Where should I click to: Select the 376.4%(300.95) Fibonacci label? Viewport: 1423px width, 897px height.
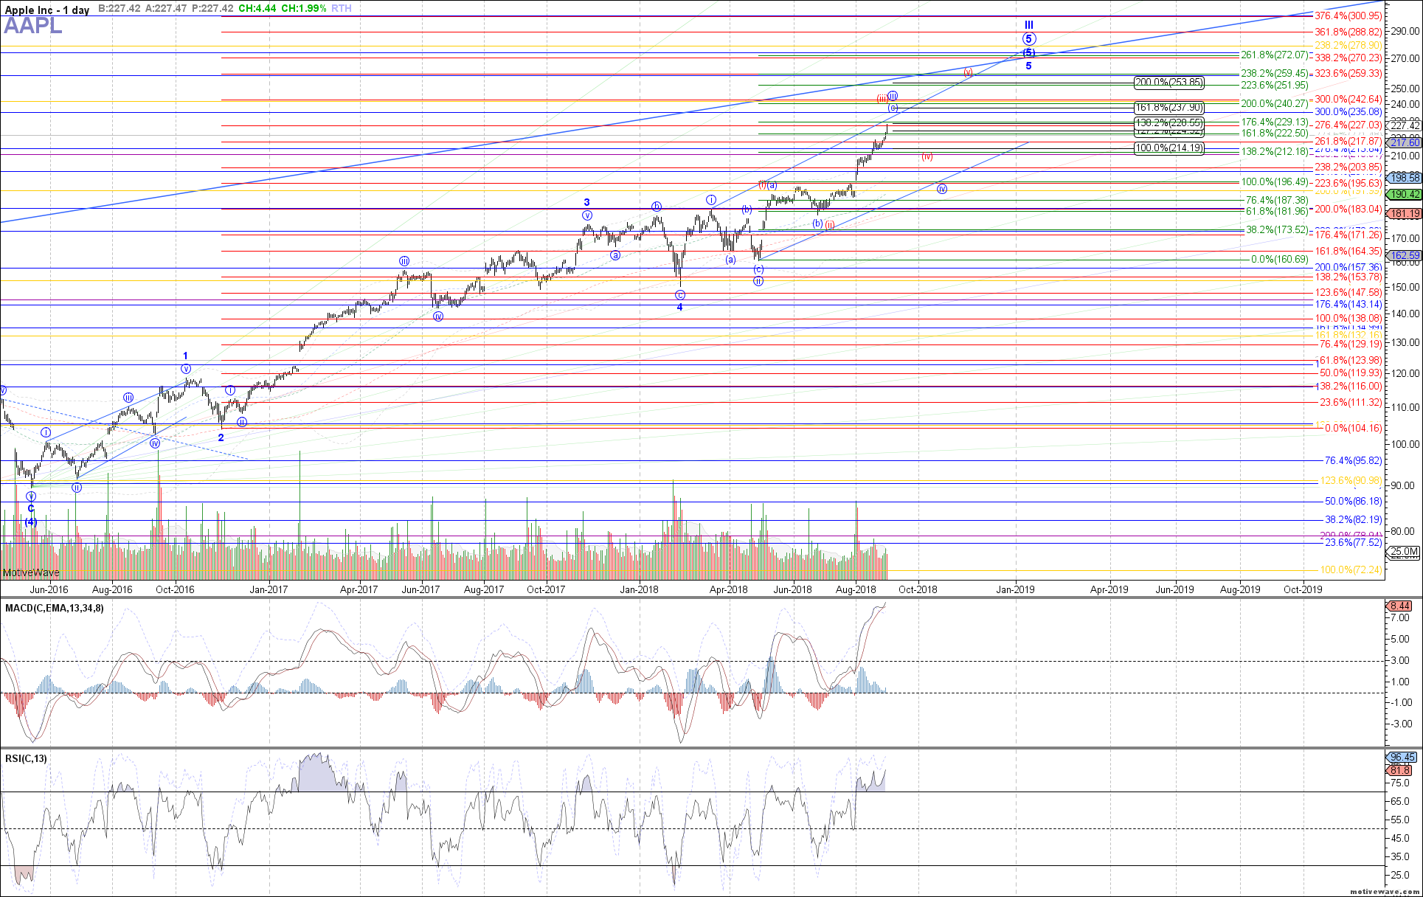click(1348, 15)
